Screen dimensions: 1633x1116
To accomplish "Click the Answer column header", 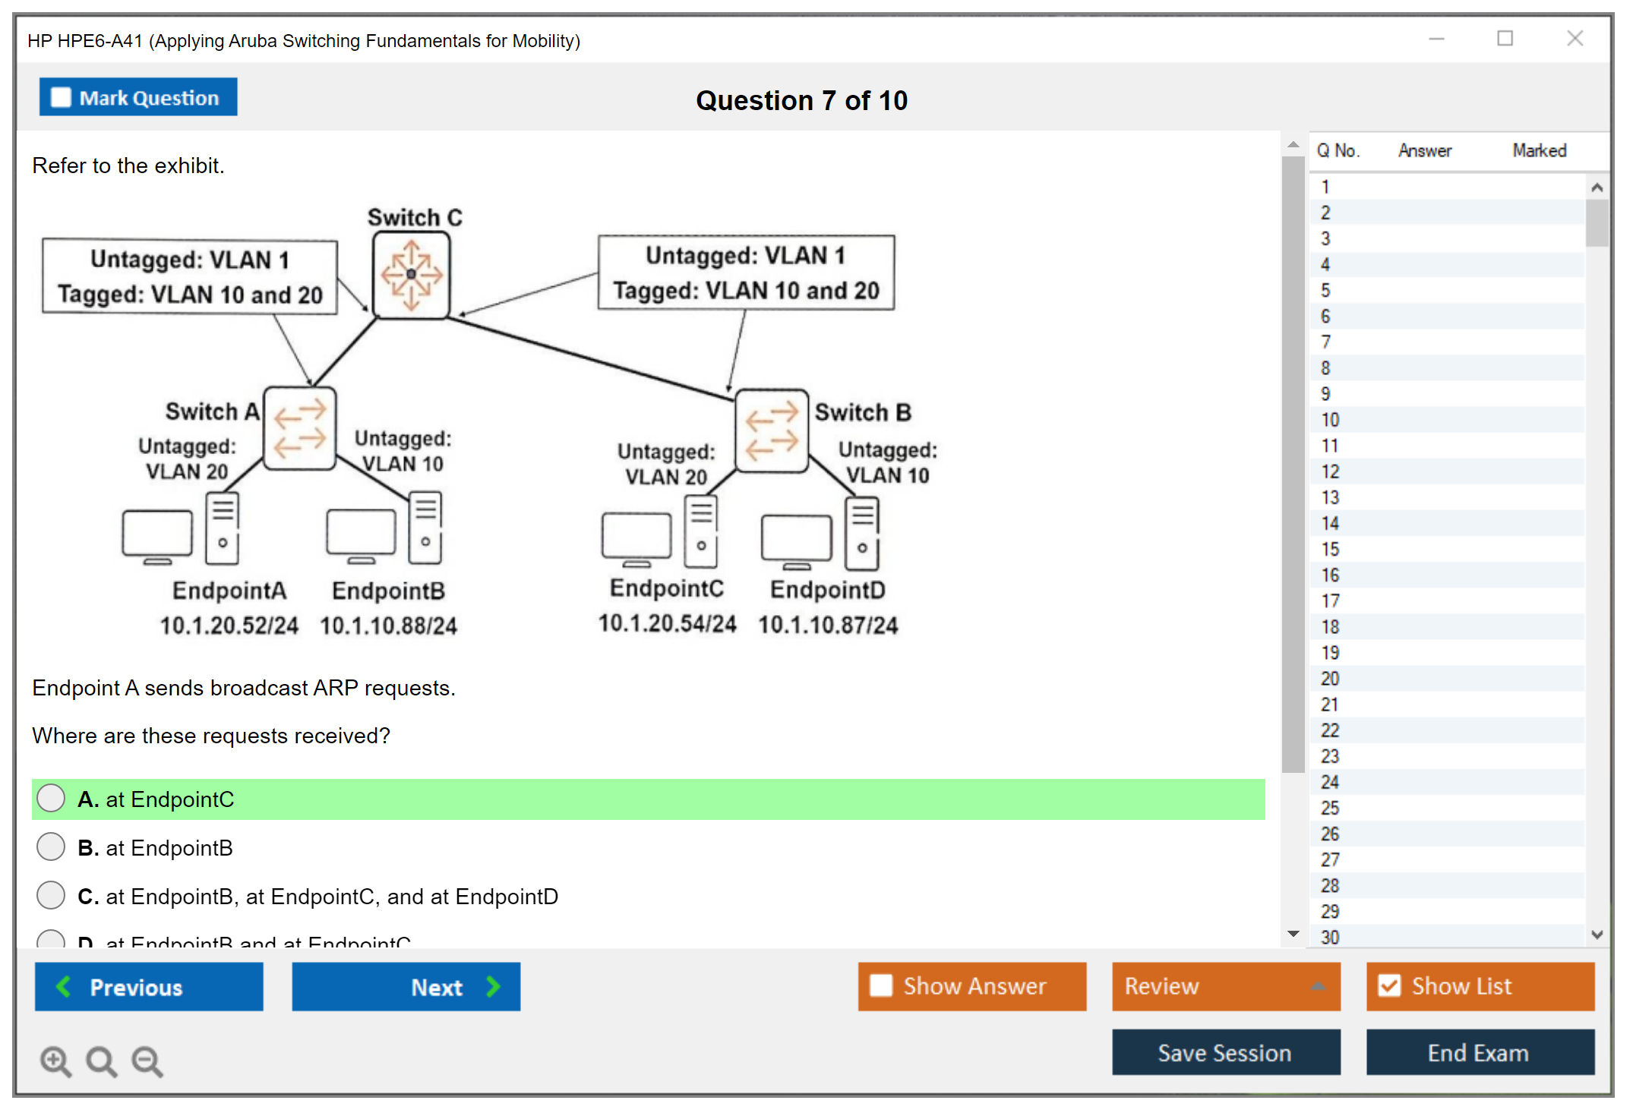I will 1424,150.
